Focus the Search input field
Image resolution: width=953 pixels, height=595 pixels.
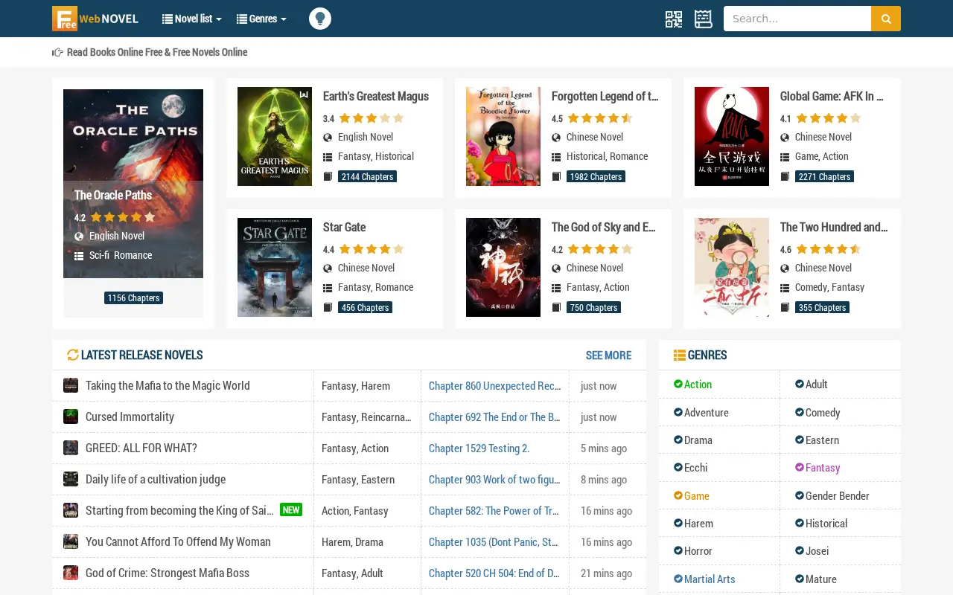(797, 19)
